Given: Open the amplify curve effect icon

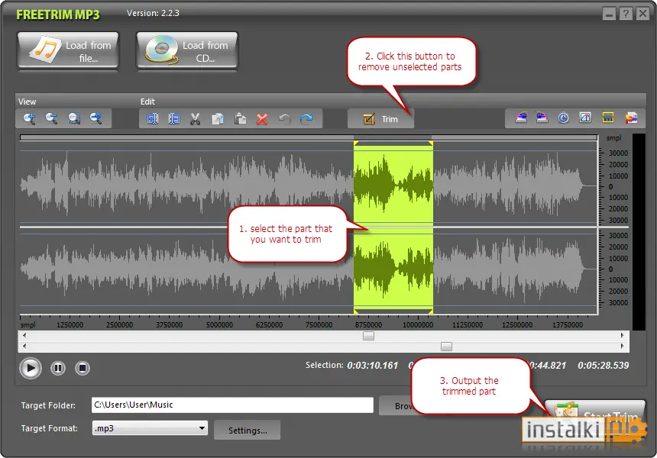Looking at the screenshot, I should (x=585, y=118).
